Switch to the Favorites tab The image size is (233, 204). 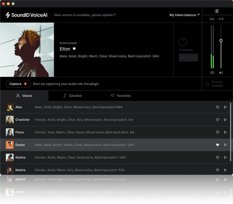(121, 96)
